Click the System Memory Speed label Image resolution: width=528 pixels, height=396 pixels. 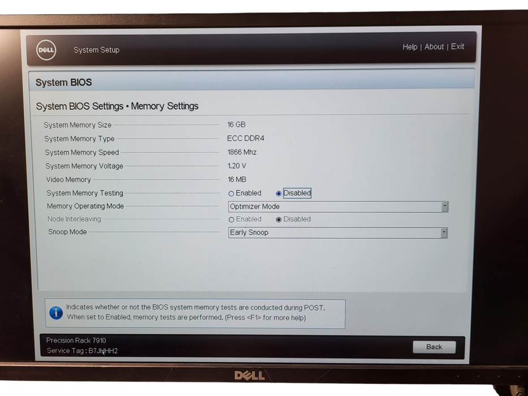(x=82, y=153)
